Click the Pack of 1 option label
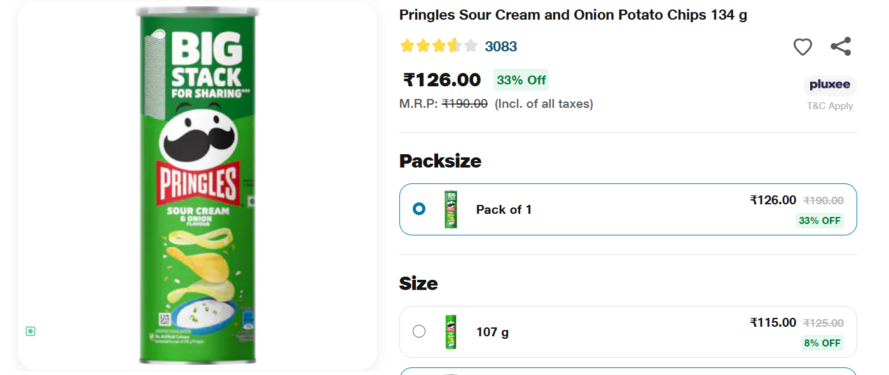Viewport: 889px width, 375px height. pyautogui.click(x=504, y=209)
